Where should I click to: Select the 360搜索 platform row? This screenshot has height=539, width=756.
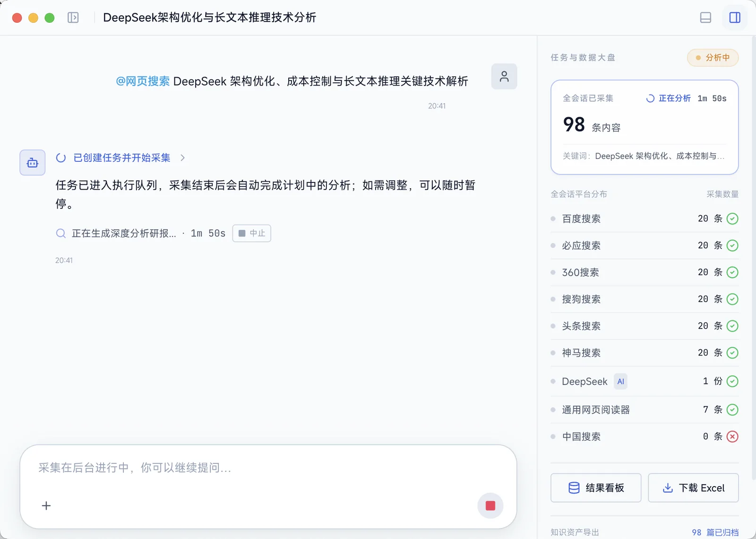(644, 272)
